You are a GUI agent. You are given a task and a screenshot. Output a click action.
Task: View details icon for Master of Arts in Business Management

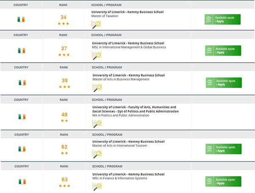click(x=97, y=88)
